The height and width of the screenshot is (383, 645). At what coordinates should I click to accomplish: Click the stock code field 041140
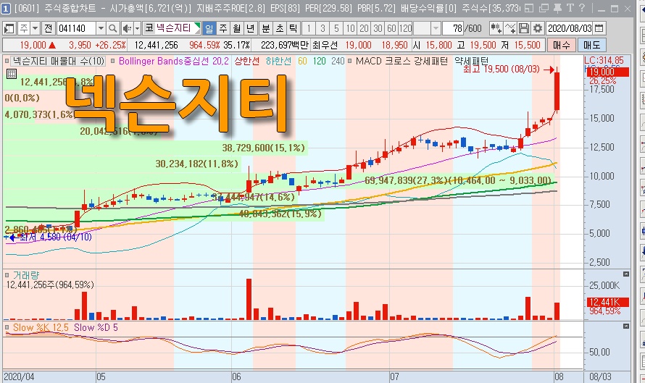click(x=77, y=28)
